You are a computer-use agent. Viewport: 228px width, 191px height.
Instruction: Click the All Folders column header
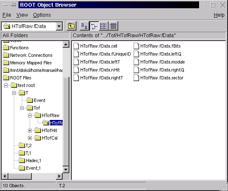click(x=35, y=36)
